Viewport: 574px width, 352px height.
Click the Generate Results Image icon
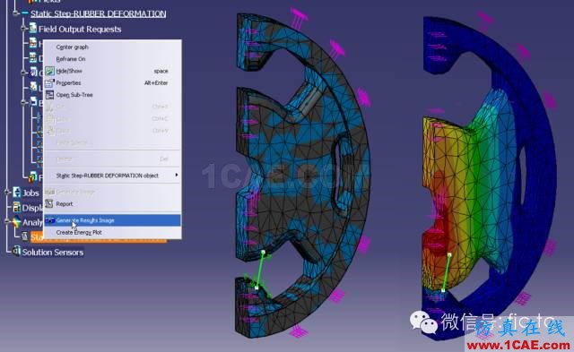point(50,220)
